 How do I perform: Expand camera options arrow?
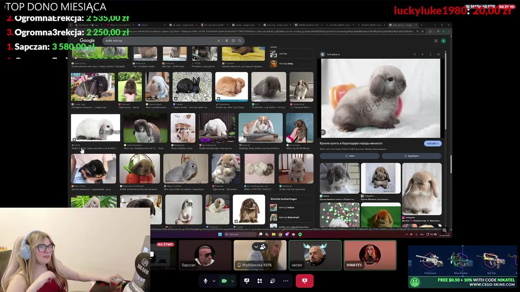pyautogui.click(x=232, y=281)
